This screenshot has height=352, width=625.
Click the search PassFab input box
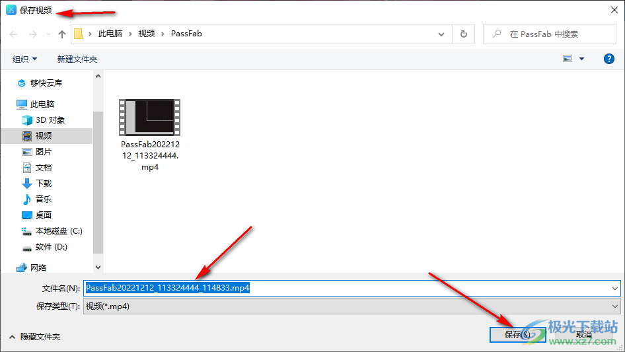(550, 34)
